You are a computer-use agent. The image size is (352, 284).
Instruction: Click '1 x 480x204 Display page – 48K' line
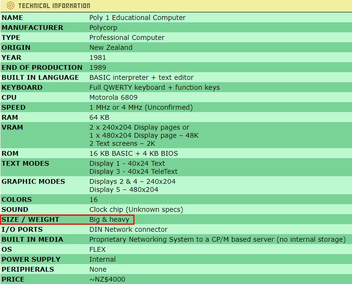(x=144, y=135)
